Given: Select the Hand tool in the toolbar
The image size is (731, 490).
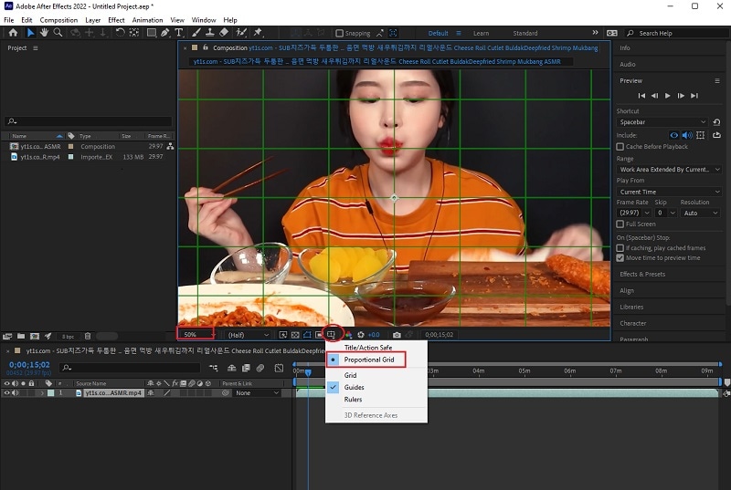Looking at the screenshot, I should pos(45,33).
